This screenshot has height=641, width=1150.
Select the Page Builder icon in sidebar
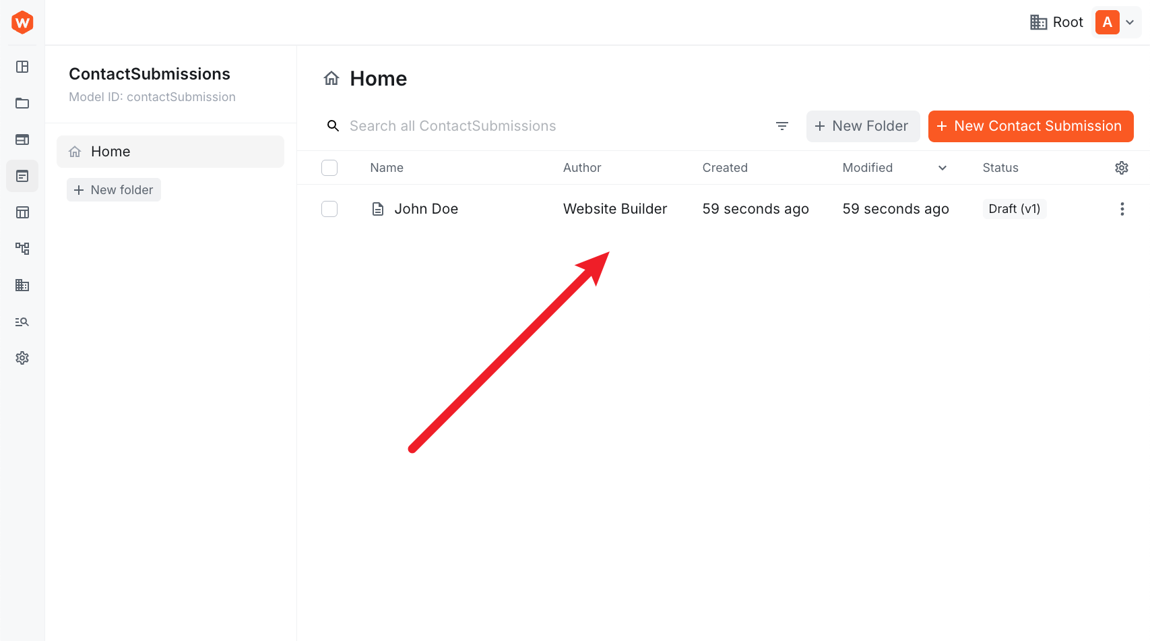tap(22, 140)
